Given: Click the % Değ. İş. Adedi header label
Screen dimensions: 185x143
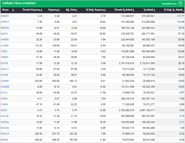Looking at the screenshot, I should pos(173,10).
